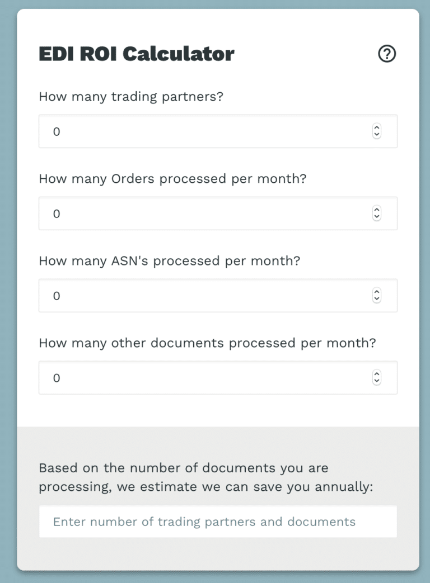Decrement Orders per month stepper down
Viewport: 430px width, 583px height.
(377, 217)
